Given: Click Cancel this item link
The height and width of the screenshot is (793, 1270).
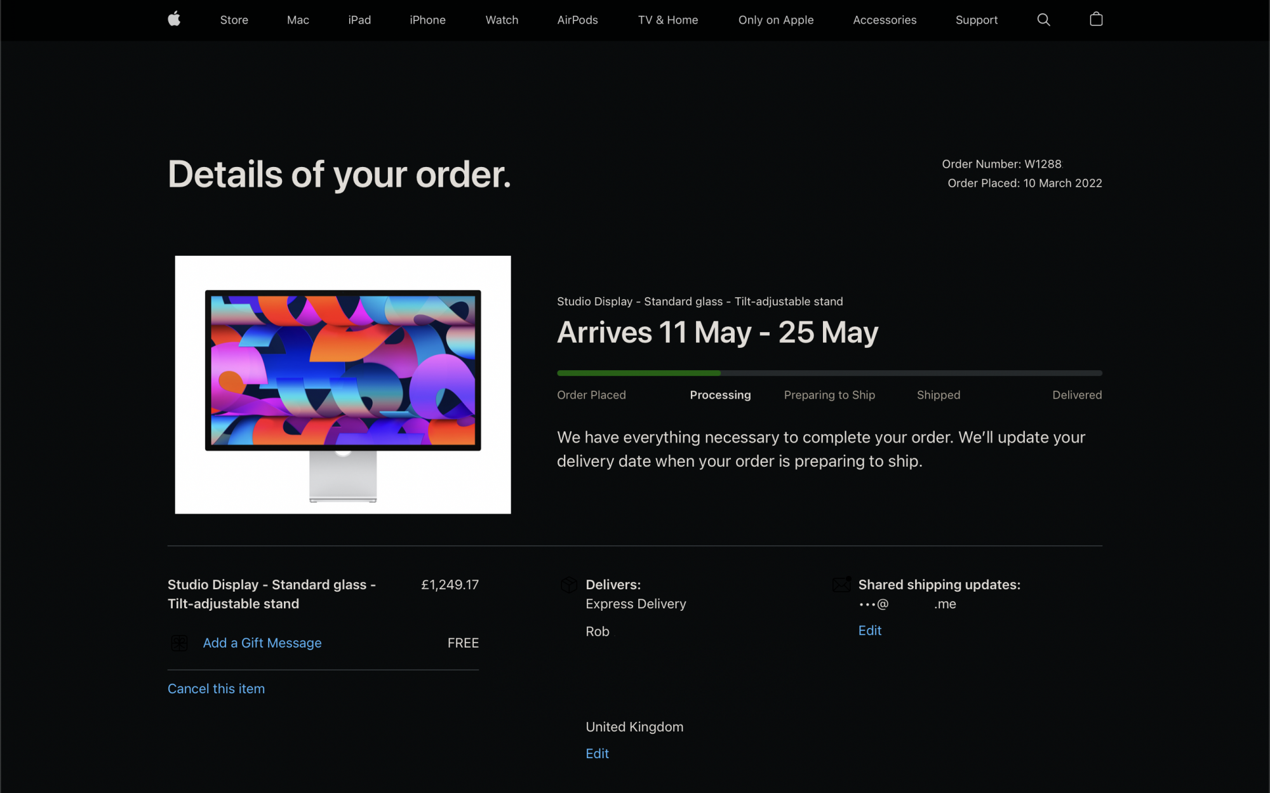Looking at the screenshot, I should tap(216, 689).
